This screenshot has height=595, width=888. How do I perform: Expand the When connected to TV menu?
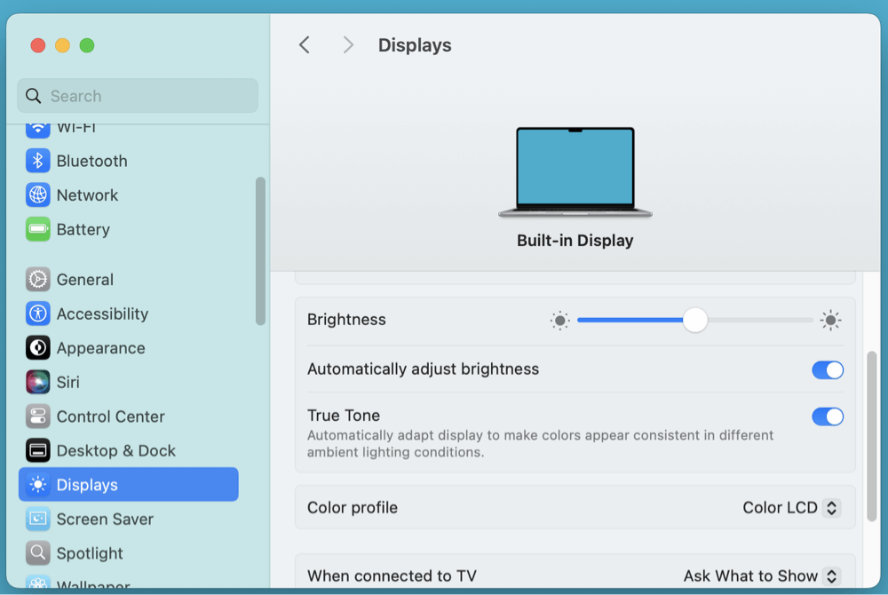point(762,576)
